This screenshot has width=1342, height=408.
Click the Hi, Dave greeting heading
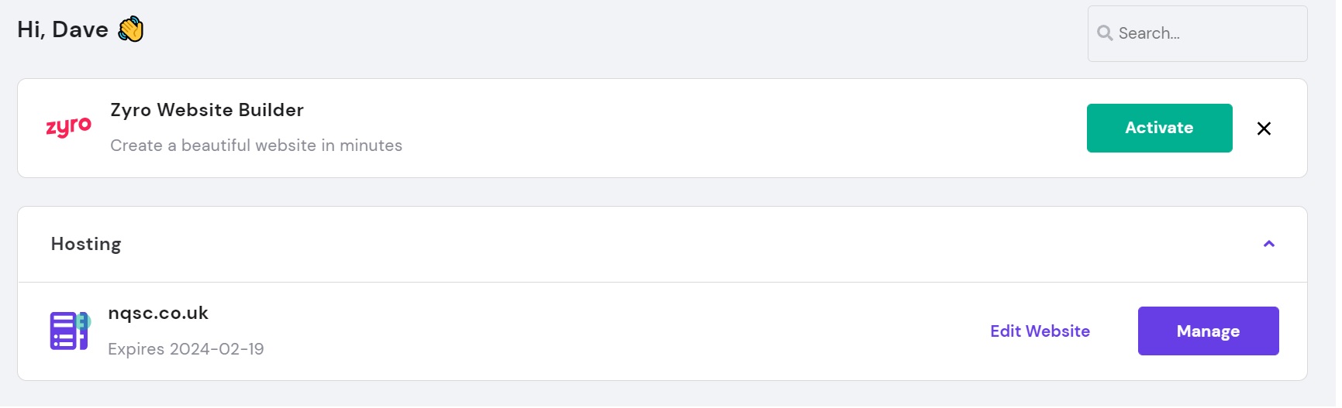point(63,29)
